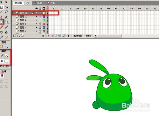Open the stroke color picker dropdown

[6, 56]
